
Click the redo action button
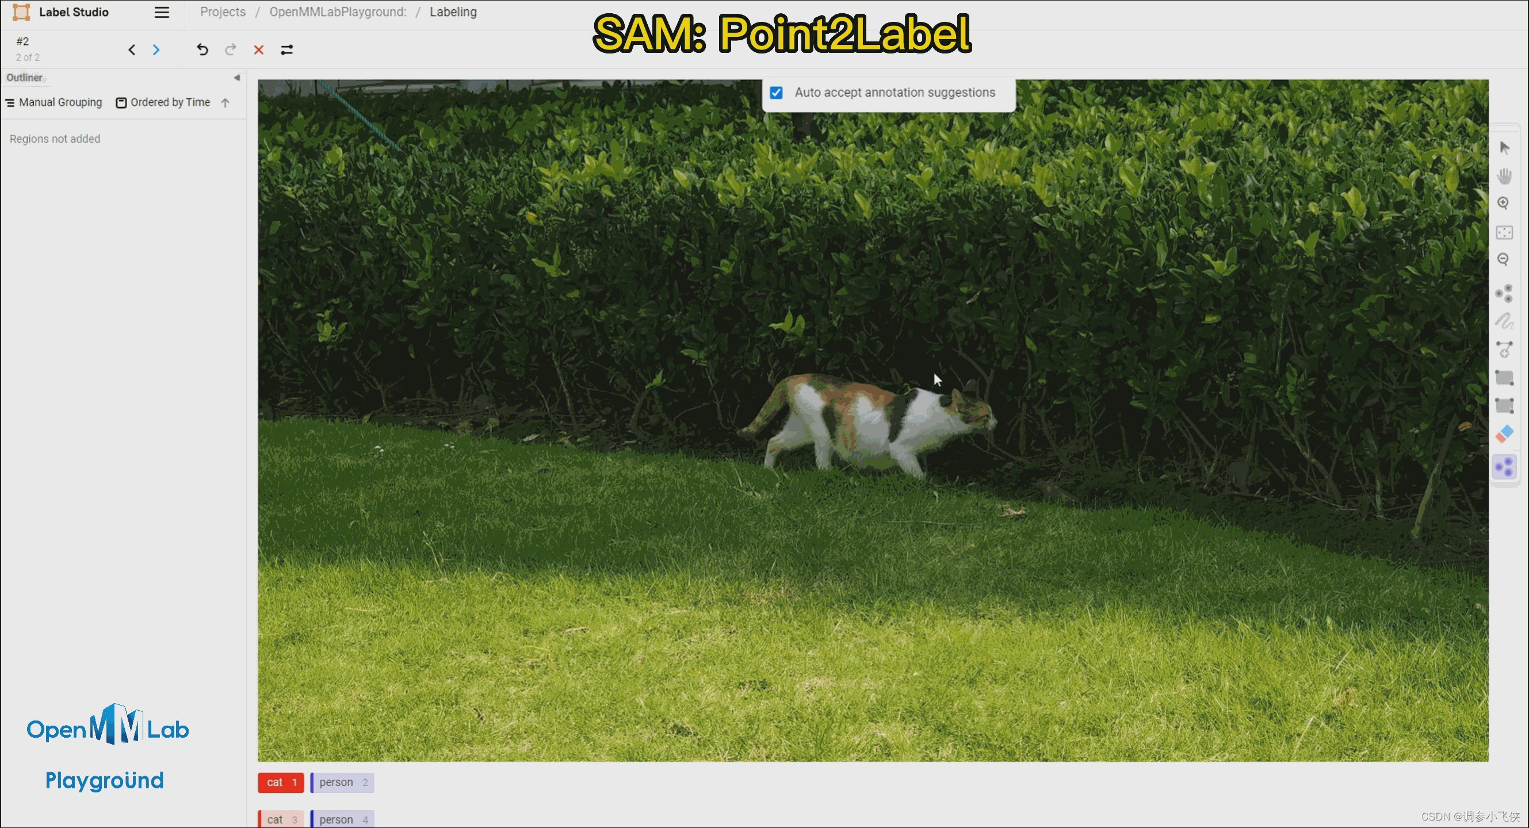[231, 49]
